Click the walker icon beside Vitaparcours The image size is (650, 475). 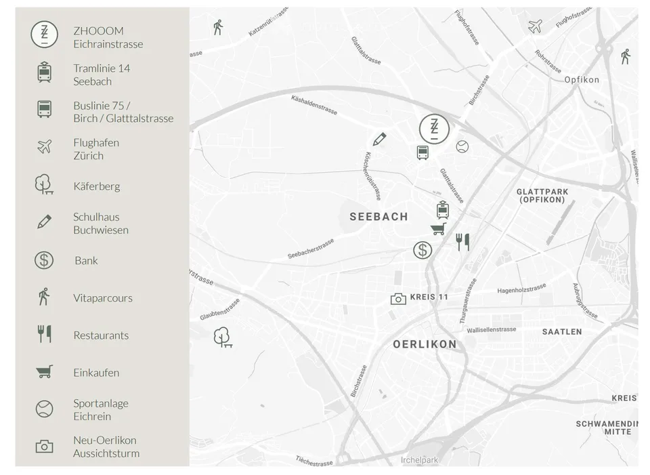click(44, 297)
